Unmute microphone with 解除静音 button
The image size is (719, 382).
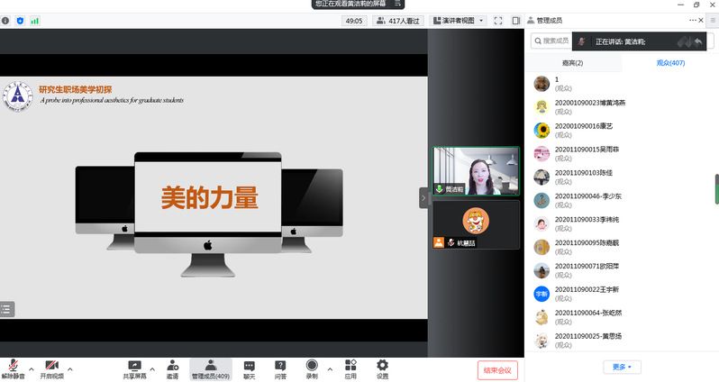click(14, 368)
